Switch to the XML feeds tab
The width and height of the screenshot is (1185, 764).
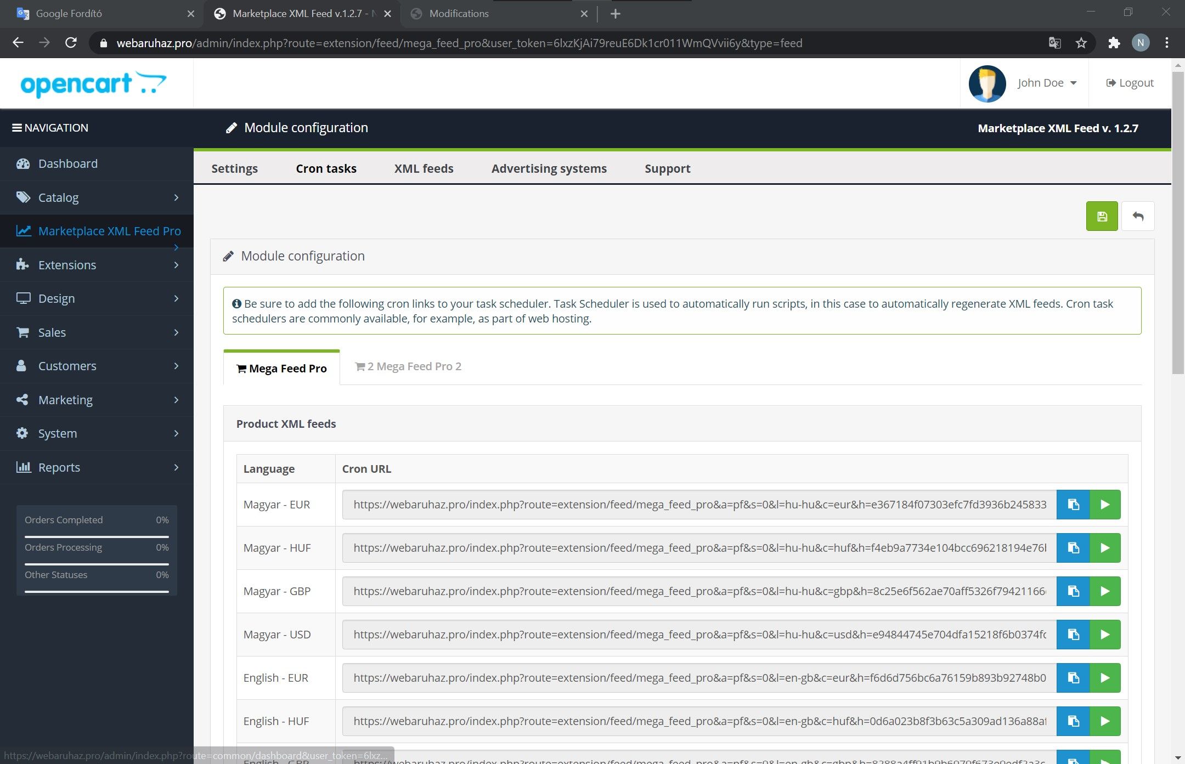point(424,168)
